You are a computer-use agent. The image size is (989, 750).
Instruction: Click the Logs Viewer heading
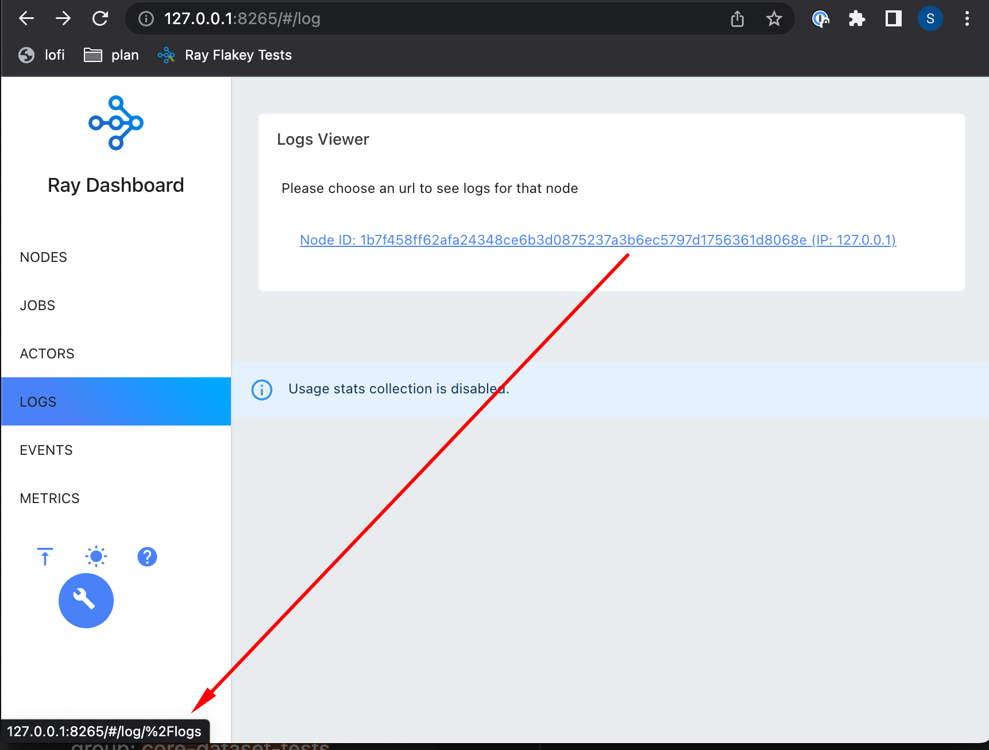click(x=323, y=140)
